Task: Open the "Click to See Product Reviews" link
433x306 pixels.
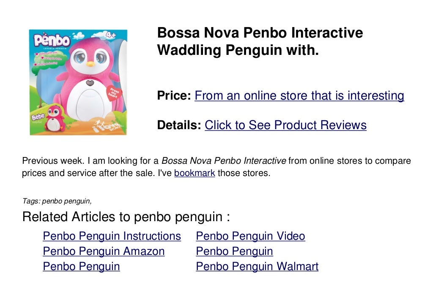Action: (285, 125)
